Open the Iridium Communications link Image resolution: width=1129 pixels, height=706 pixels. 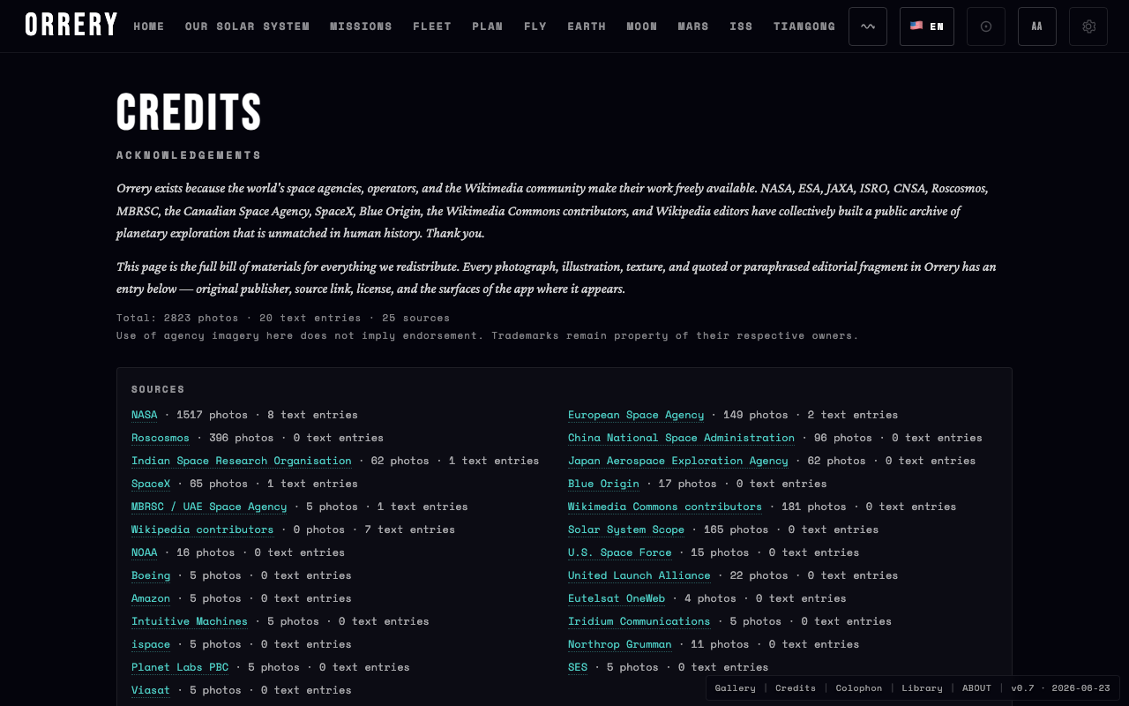[639, 621]
